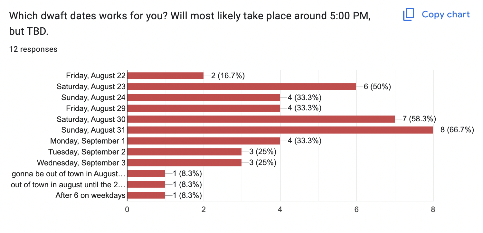Click the Sunday, August 31 bar
This screenshot has height=233, width=483.
coord(280,130)
